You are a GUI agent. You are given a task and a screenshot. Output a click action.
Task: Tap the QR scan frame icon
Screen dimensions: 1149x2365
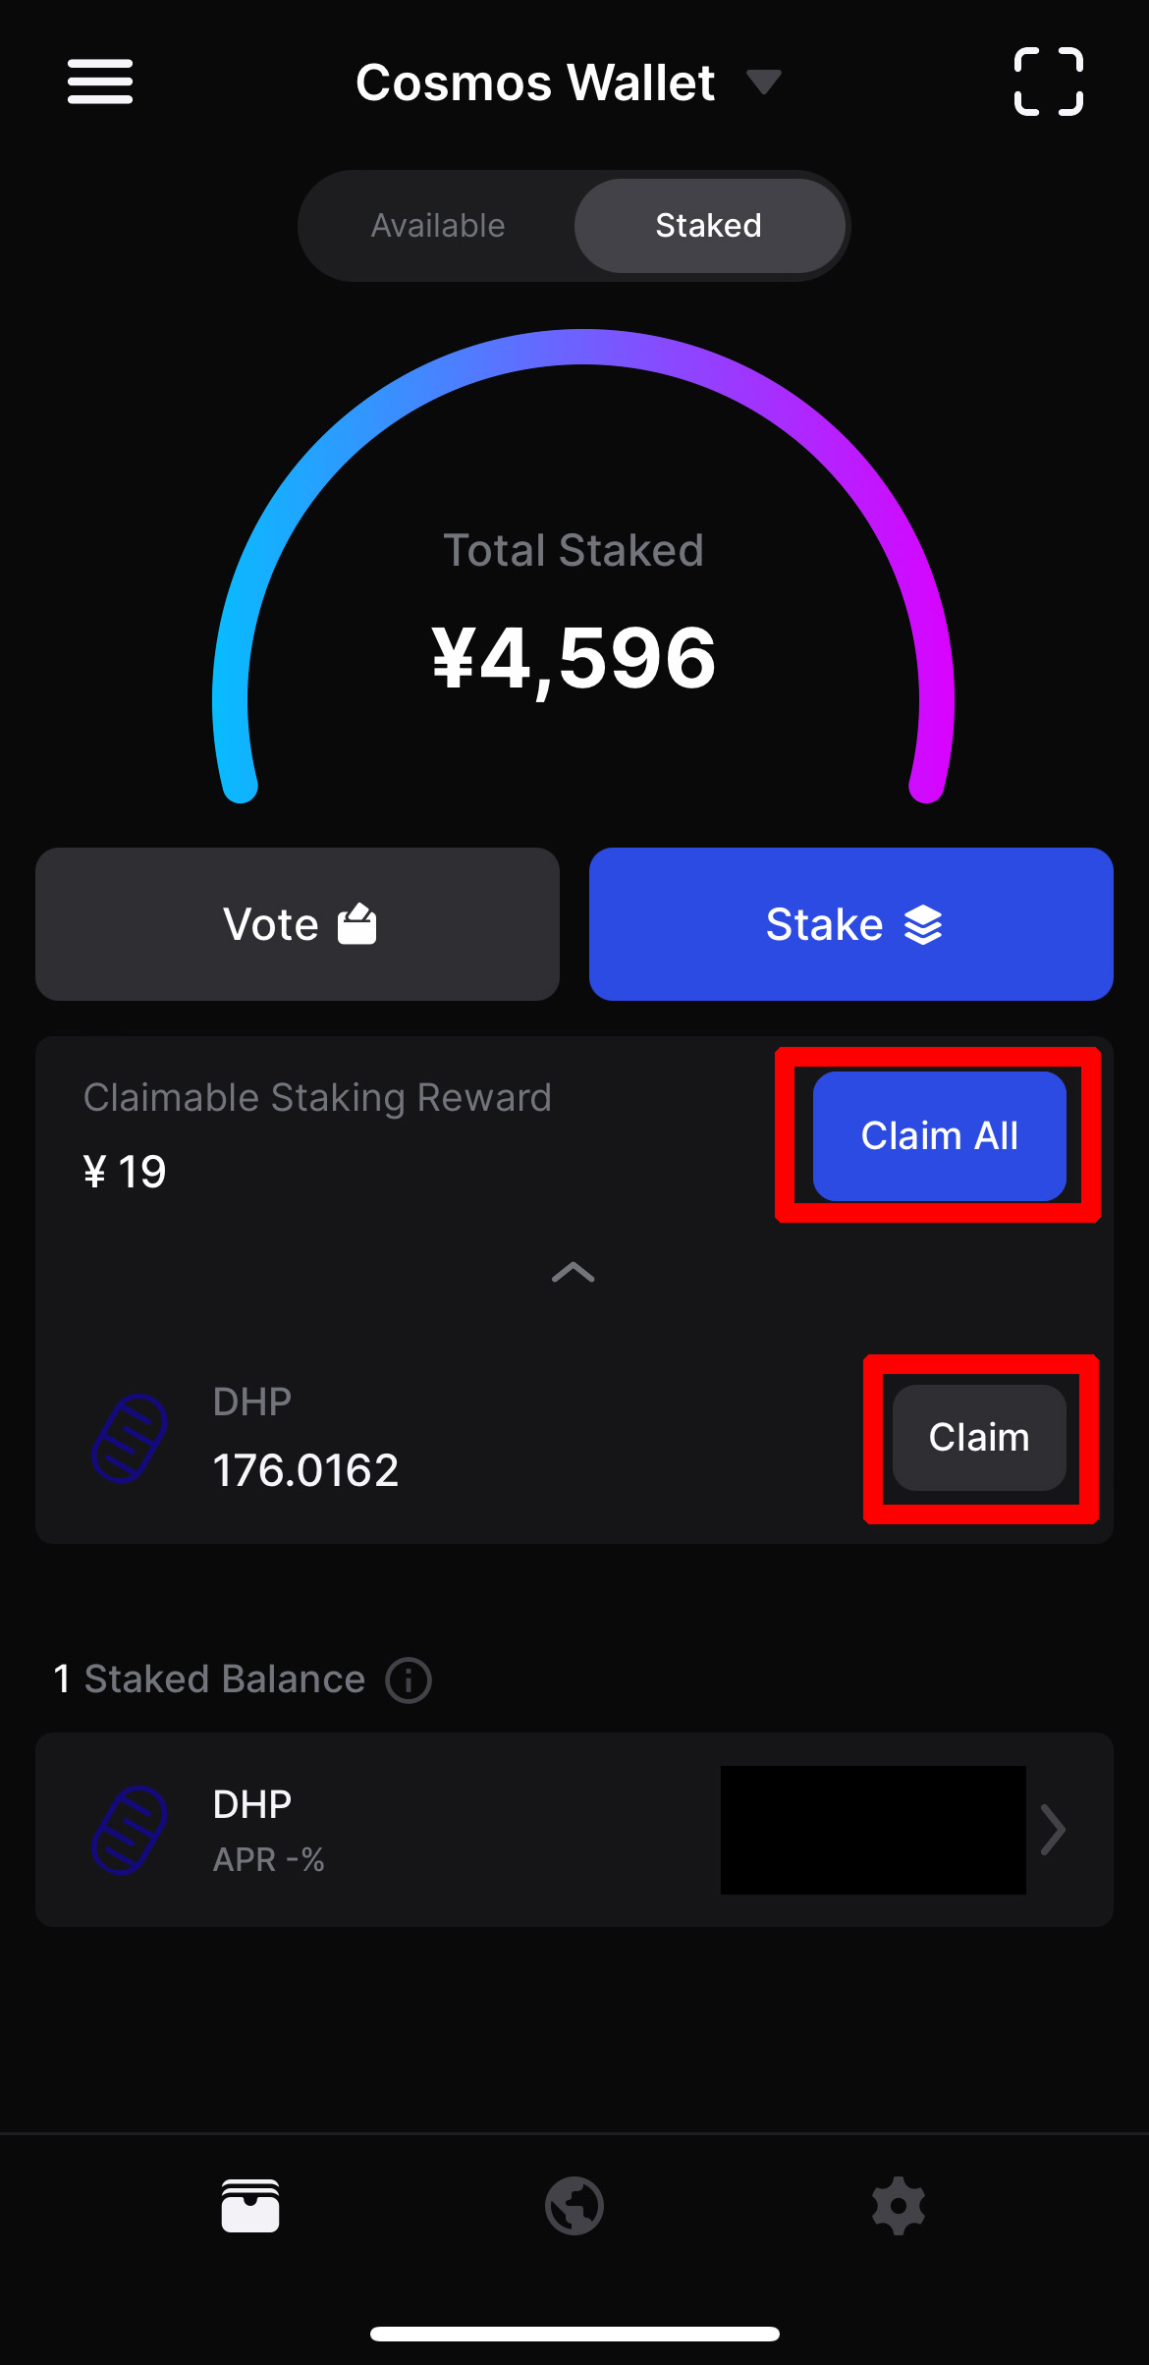(1049, 82)
